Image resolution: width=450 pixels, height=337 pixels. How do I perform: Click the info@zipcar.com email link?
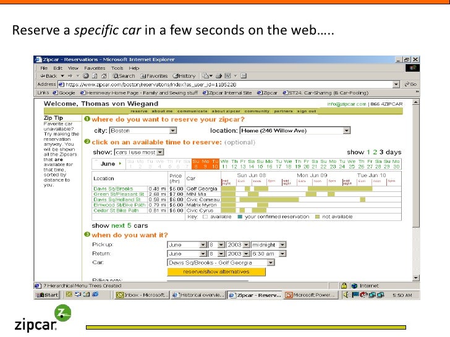[347, 104]
